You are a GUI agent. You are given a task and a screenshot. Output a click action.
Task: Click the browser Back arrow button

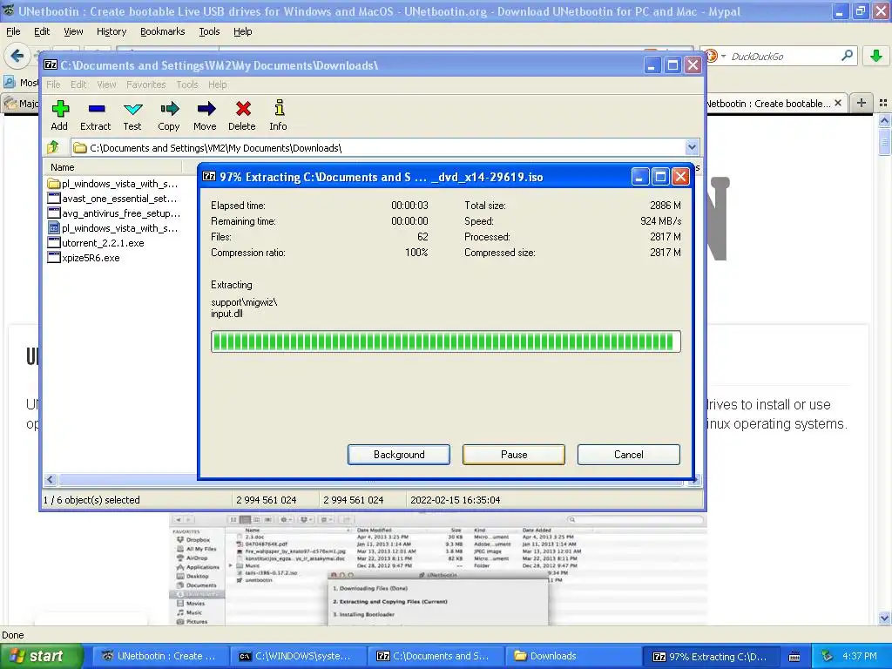[x=17, y=56]
